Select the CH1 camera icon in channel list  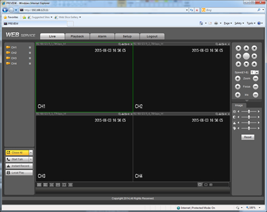click(8, 47)
